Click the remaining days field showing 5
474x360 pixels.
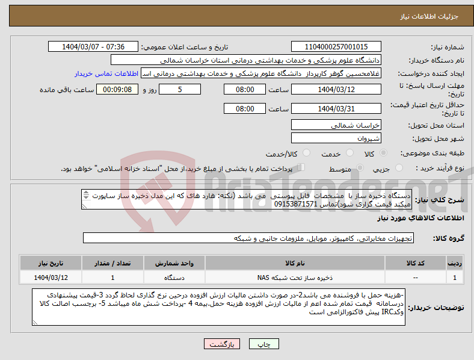[180, 90]
